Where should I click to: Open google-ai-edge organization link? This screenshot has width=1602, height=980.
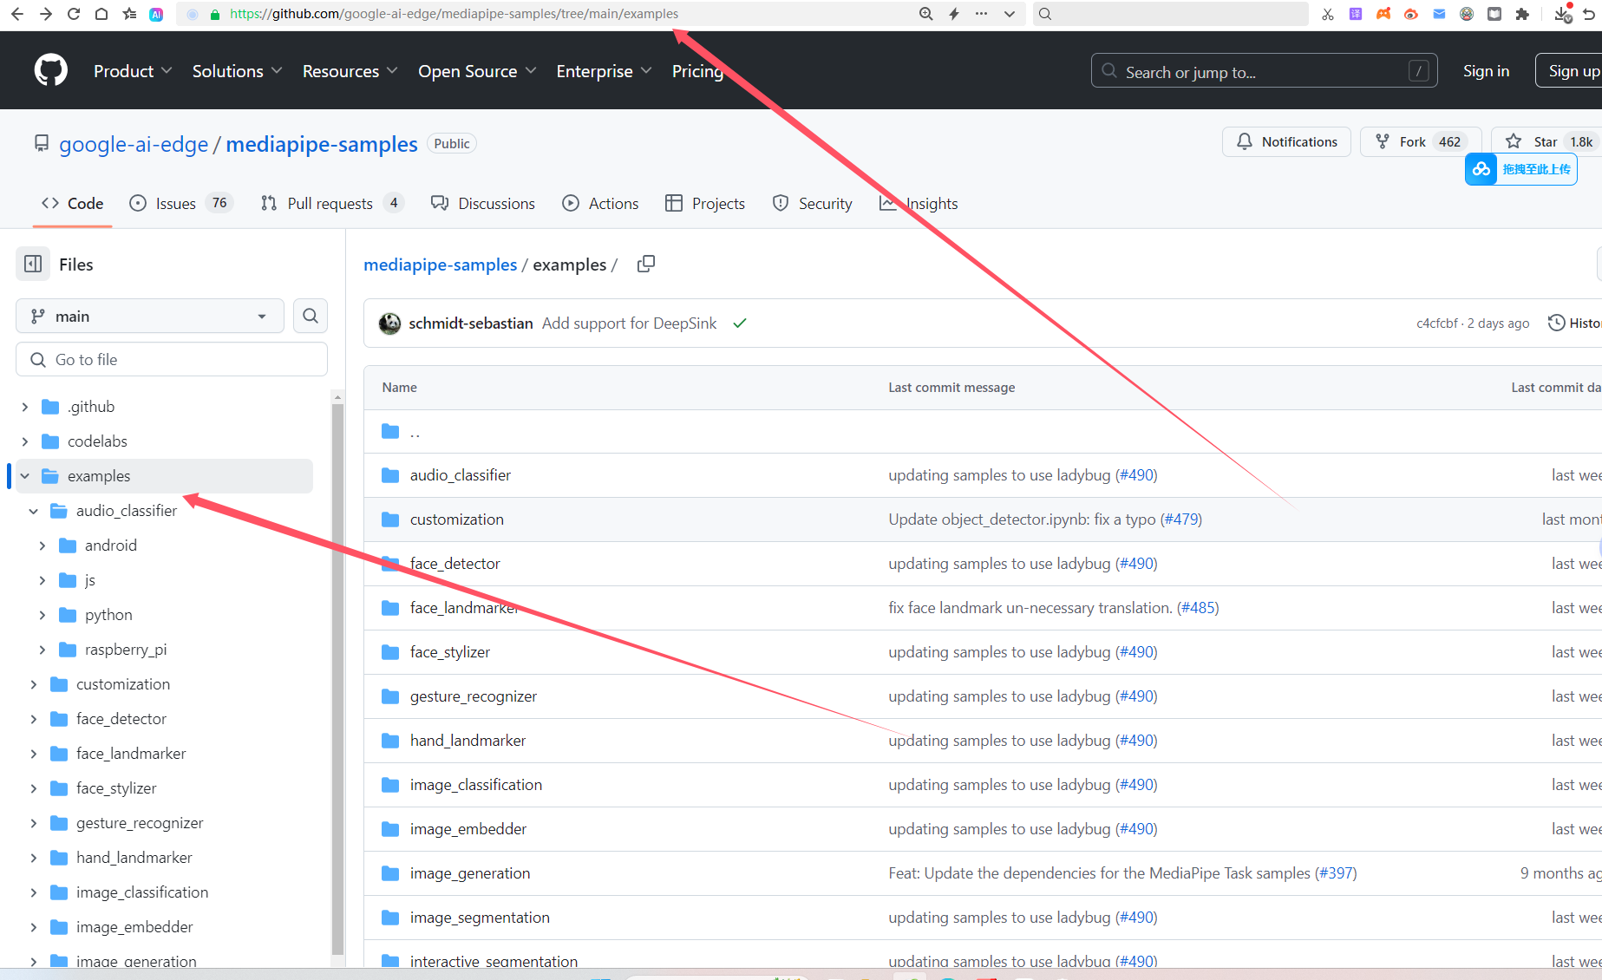coord(134,144)
